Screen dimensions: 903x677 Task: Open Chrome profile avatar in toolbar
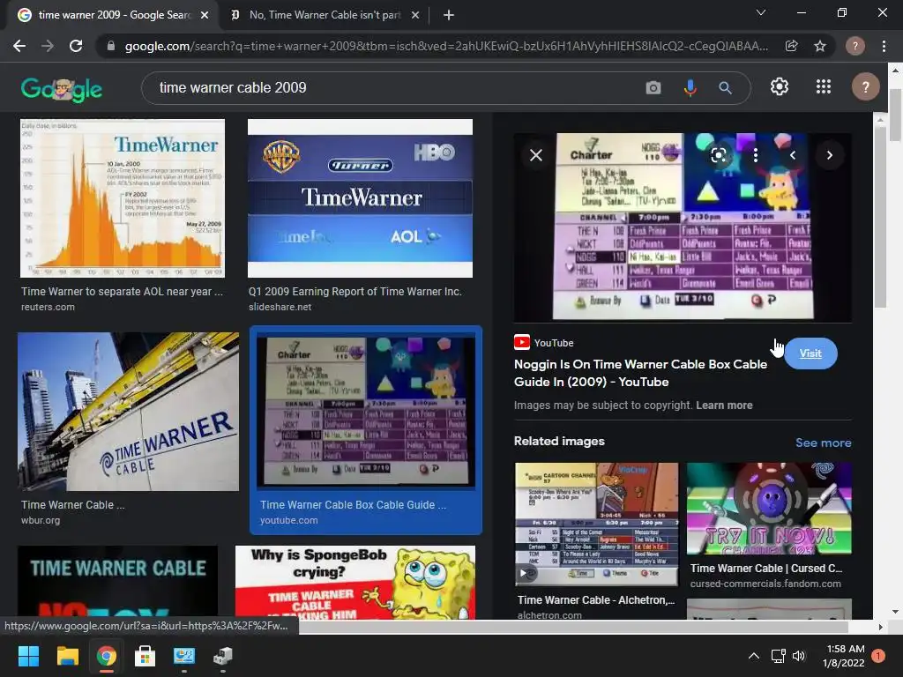(855, 46)
